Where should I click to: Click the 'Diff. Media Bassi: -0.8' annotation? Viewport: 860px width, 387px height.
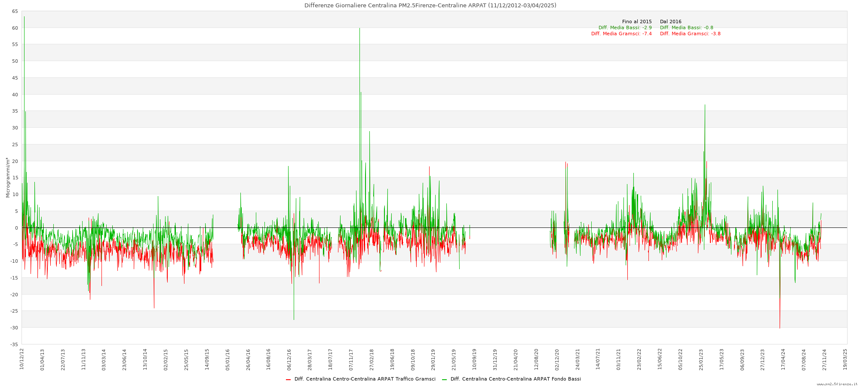(686, 28)
